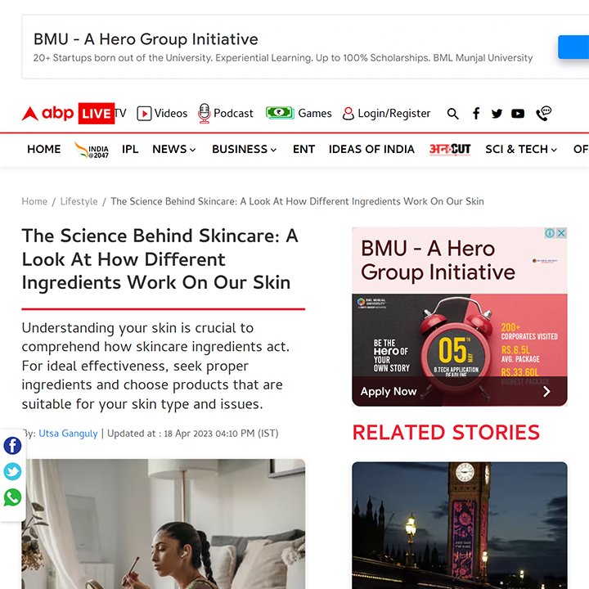Viewport: 589px width, 589px height.
Task: Click Lifestyle breadcrumb link
Action: (x=79, y=201)
